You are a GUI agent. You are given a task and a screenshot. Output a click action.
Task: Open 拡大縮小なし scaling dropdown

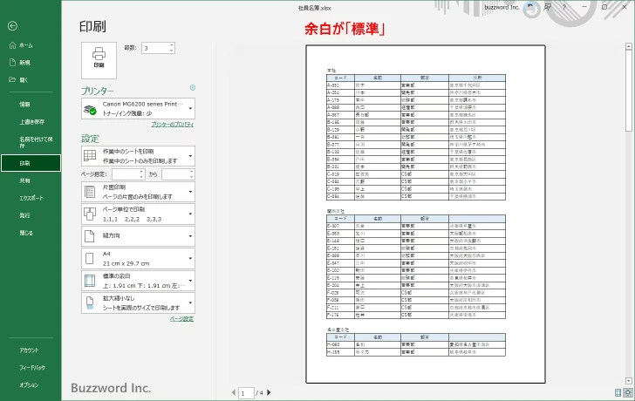[x=138, y=302]
